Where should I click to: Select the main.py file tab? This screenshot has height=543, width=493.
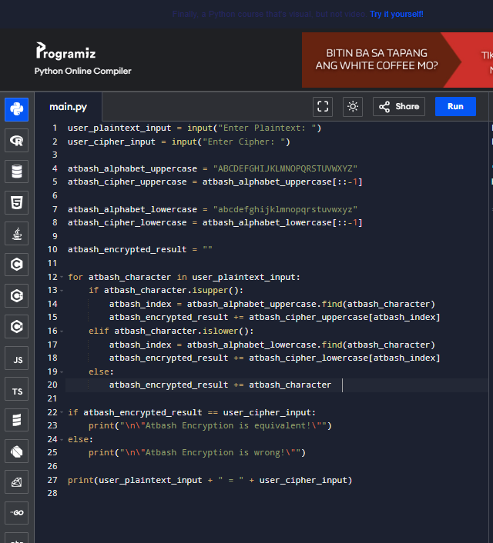tap(69, 107)
